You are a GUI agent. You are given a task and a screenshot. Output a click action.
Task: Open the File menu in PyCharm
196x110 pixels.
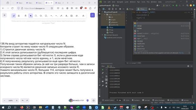(105, 2)
